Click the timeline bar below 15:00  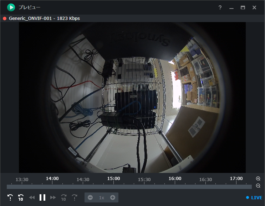(113, 187)
